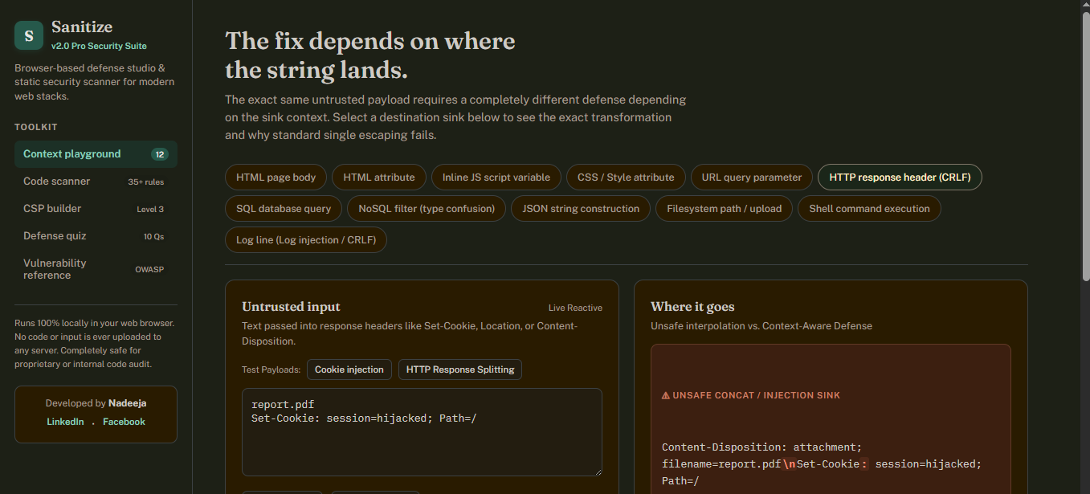Click the 'Where it goes' heading
This screenshot has height=494, width=1090.
coord(692,307)
